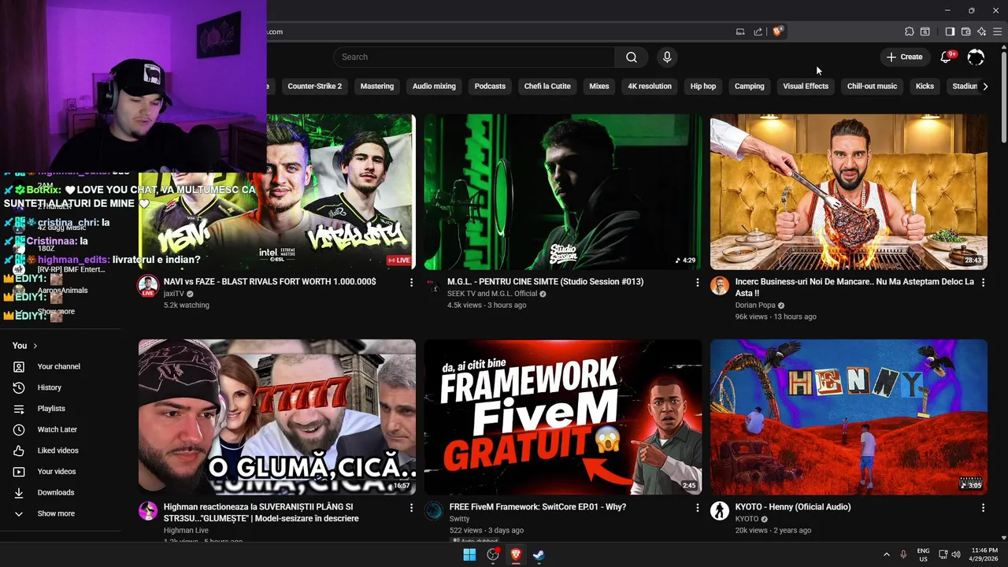Open the Windows Start button
The width and height of the screenshot is (1008, 567).
469,554
